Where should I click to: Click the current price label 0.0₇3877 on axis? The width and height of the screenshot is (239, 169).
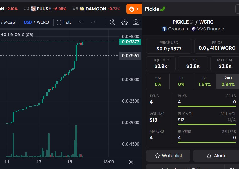click(130, 42)
